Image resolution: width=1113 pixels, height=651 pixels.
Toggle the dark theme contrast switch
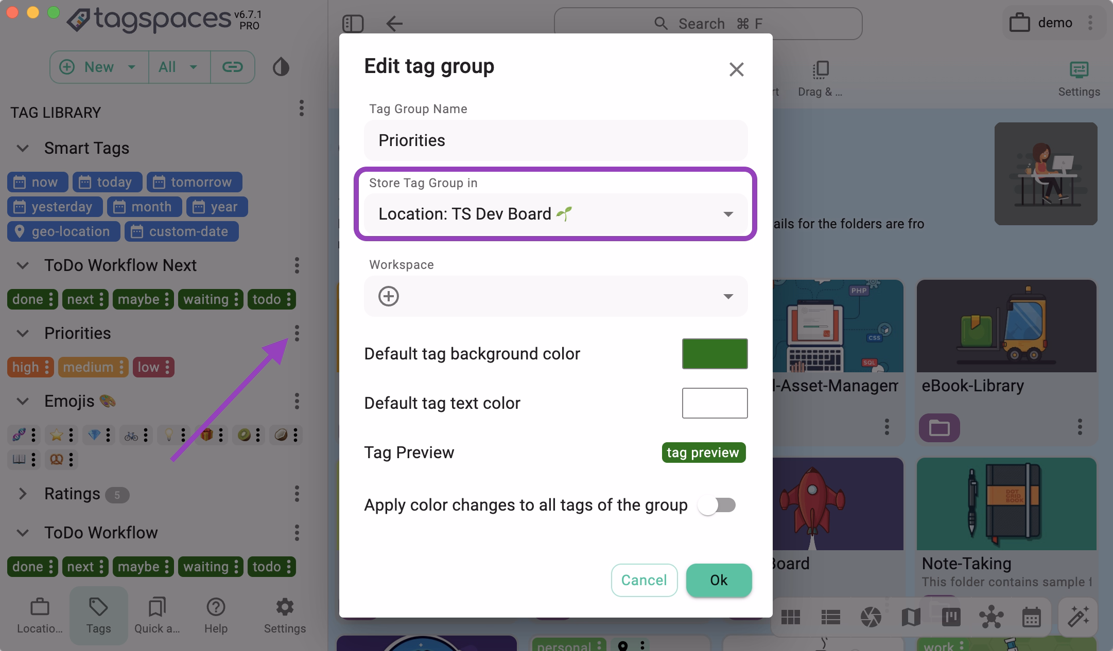281,67
